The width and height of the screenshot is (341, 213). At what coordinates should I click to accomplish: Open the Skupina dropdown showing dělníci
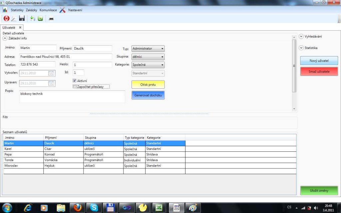(148, 57)
